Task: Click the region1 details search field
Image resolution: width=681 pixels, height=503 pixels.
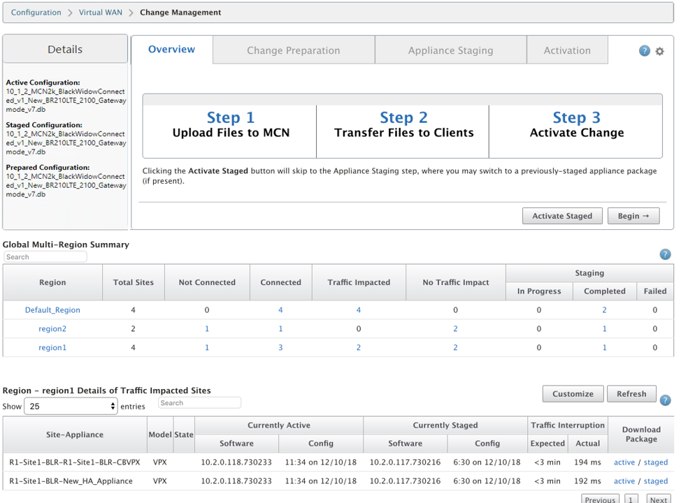Action: pos(199,402)
